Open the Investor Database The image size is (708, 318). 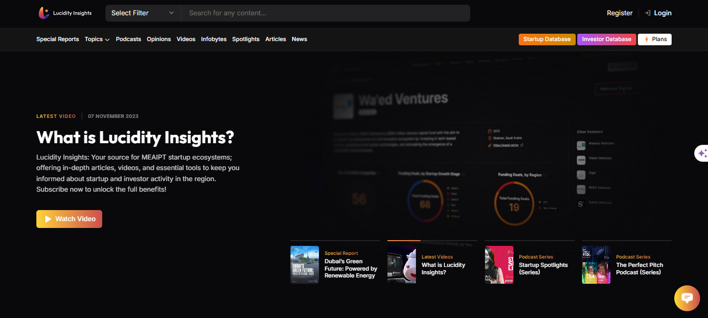tap(606, 39)
